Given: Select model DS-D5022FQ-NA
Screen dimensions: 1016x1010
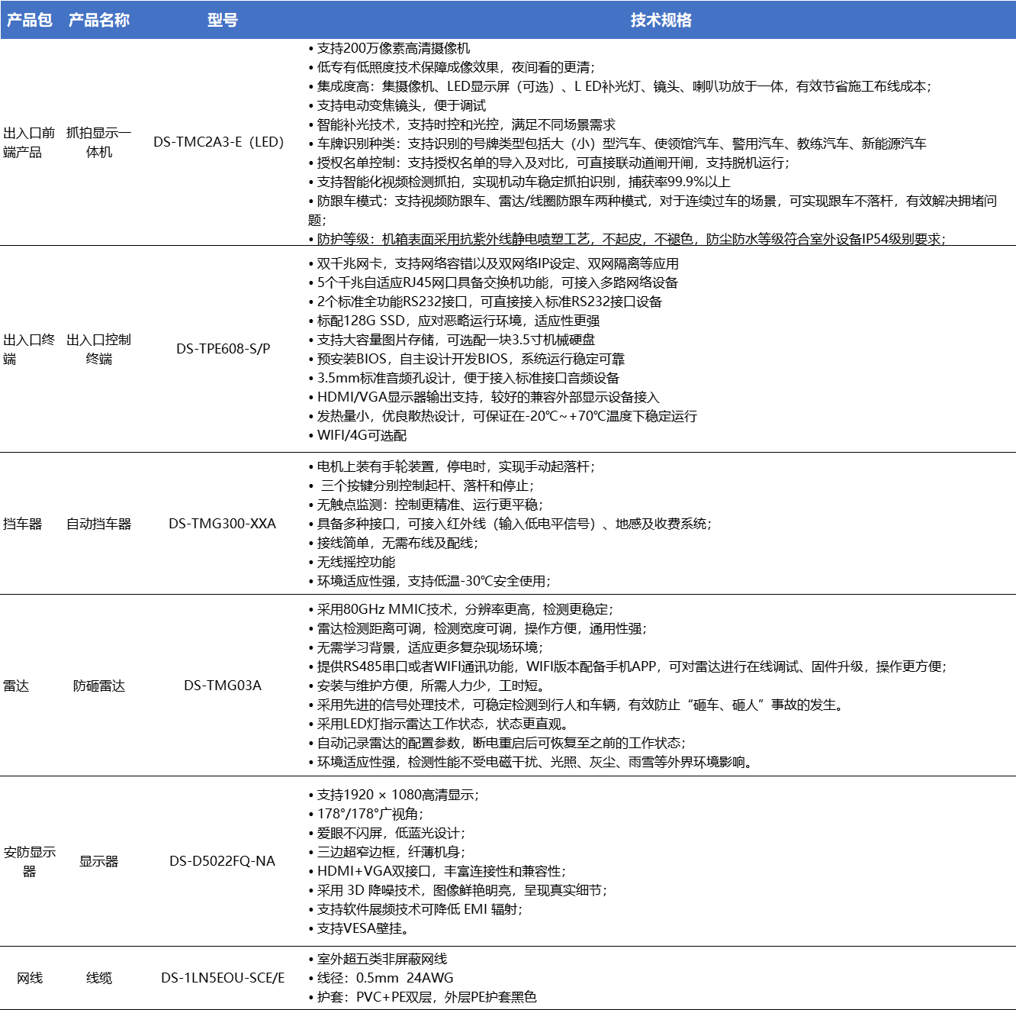Looking at the screenshot, I should 222,861.
